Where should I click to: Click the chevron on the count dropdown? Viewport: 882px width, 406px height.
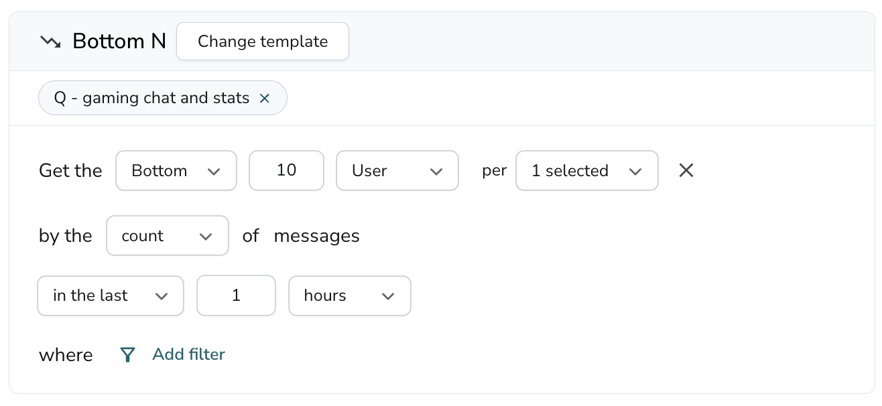click(206, 236)
